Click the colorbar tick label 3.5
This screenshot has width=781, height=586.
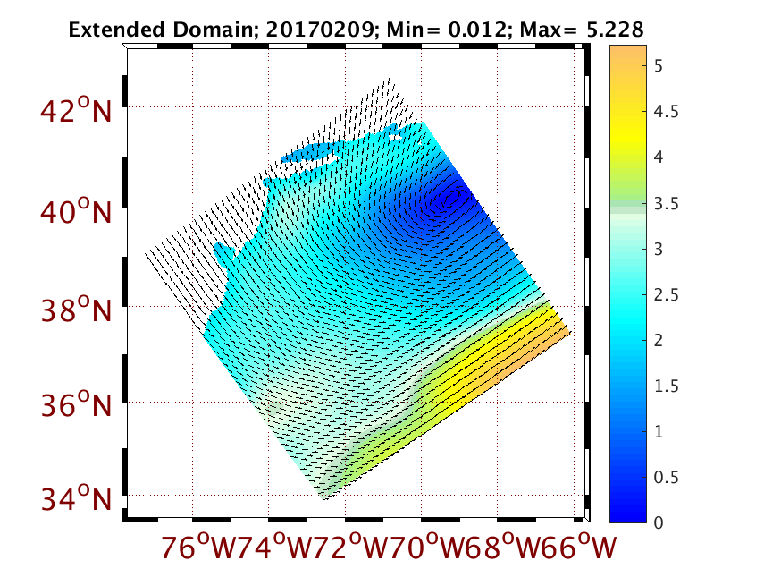[666, 203]
